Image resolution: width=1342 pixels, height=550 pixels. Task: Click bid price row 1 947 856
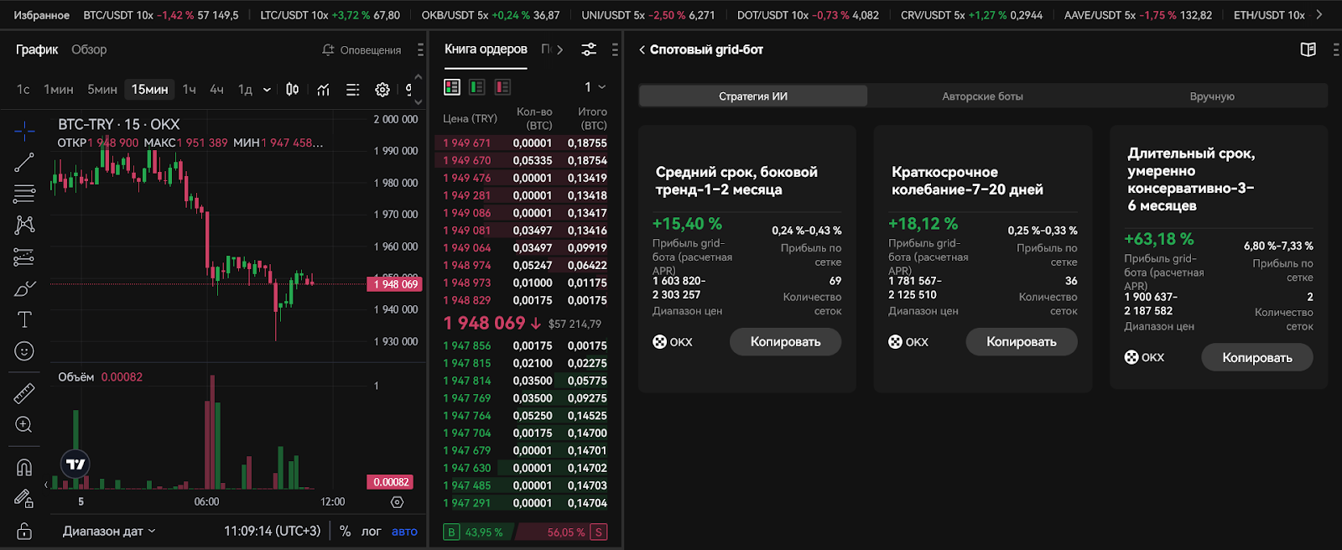(525, 345)
